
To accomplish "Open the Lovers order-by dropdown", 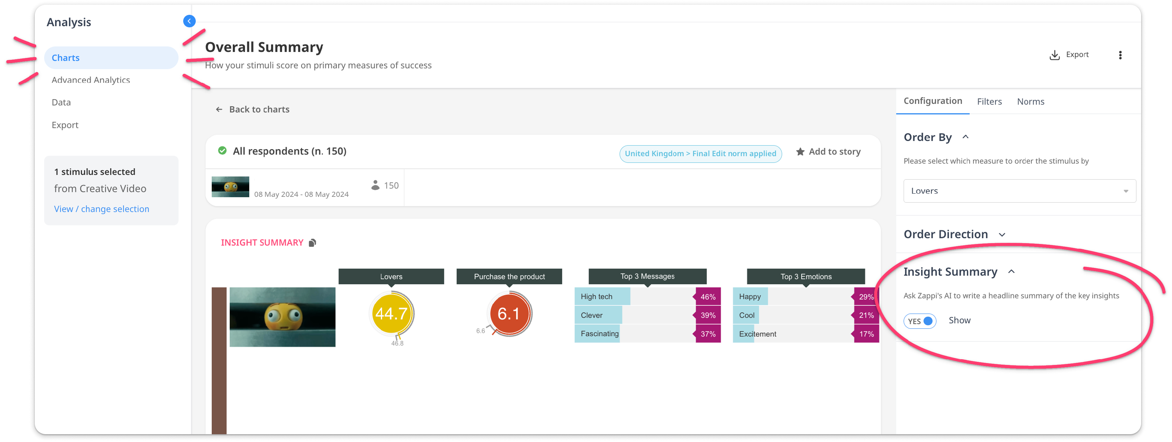I will pos(1019,191).
